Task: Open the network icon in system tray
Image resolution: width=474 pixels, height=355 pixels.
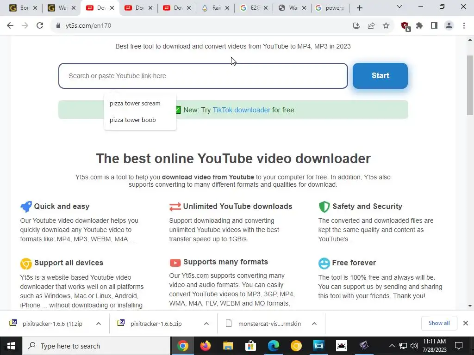Action: pyautogui.click(x=403, y=346)
